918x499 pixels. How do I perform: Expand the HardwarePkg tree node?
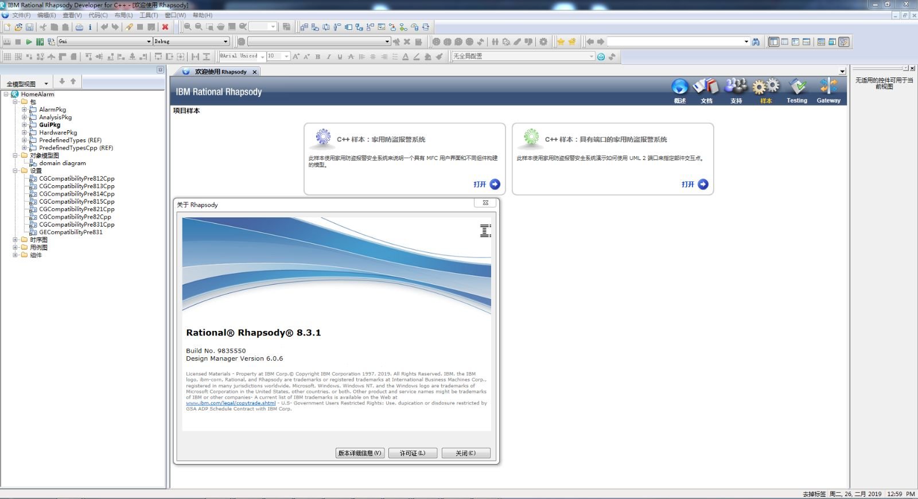(24, 132)
